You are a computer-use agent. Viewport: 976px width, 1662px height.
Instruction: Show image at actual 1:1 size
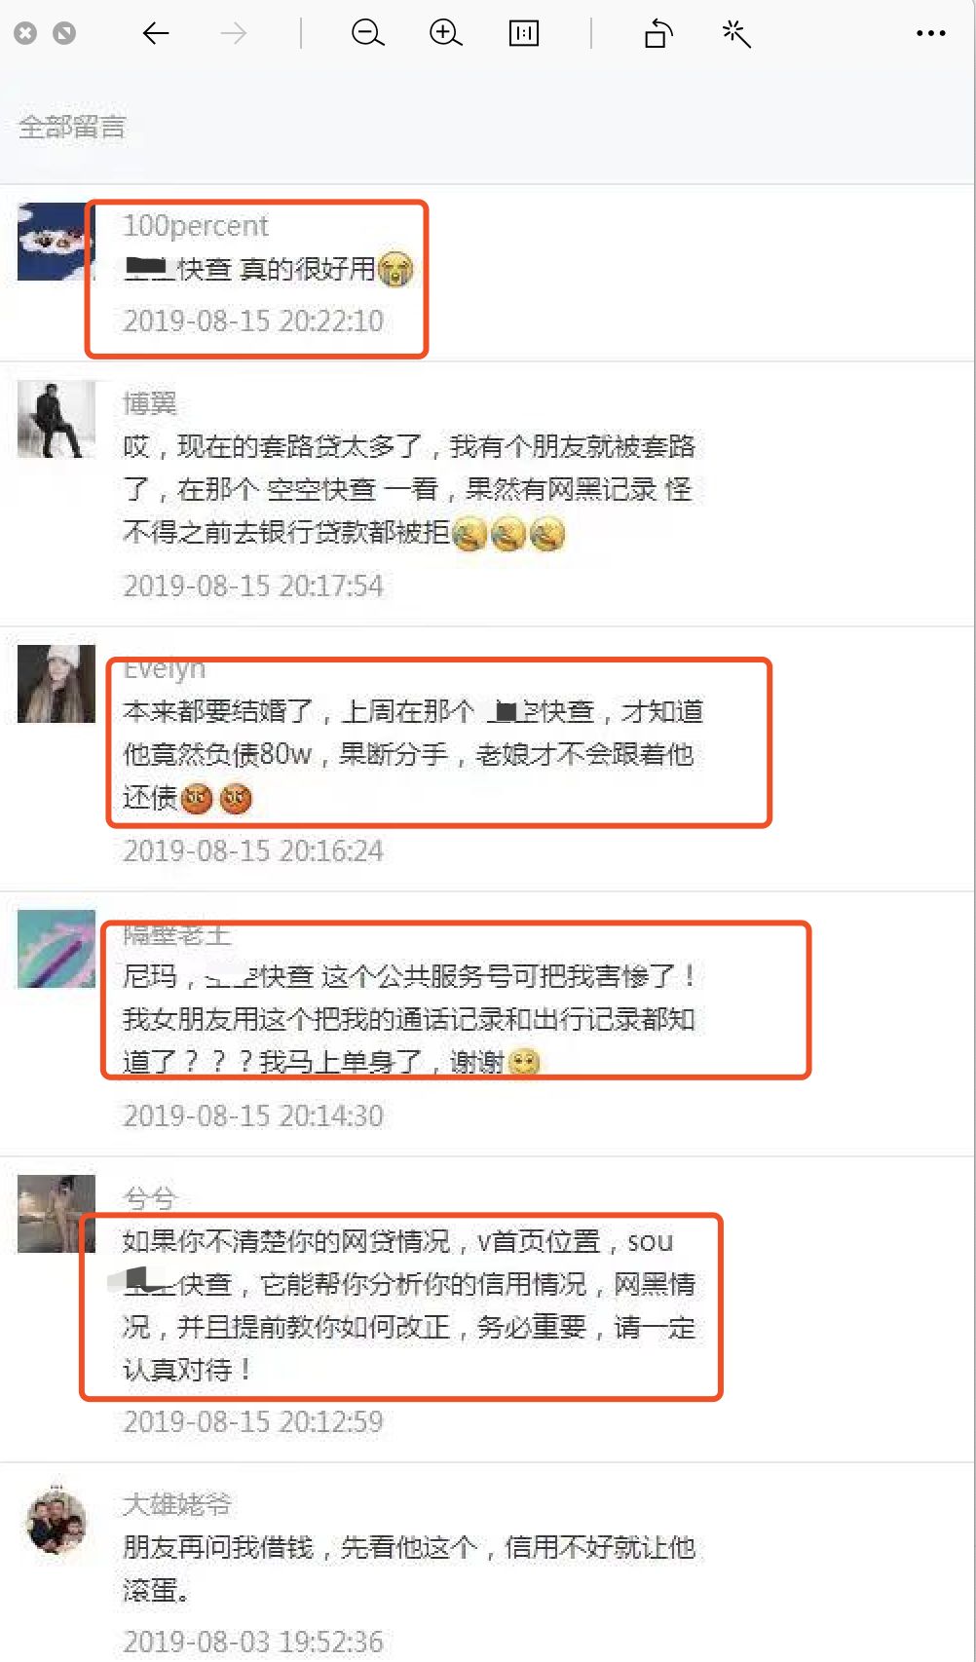[x=524, y=33]
